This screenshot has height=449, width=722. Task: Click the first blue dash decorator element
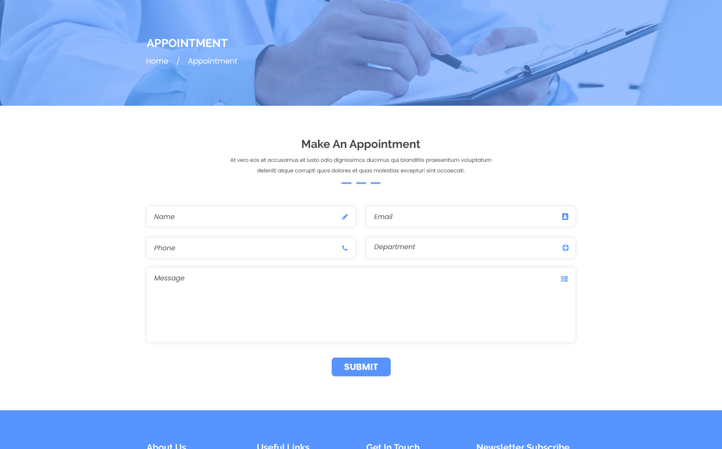pyautogui.click(x=346, y=183)
